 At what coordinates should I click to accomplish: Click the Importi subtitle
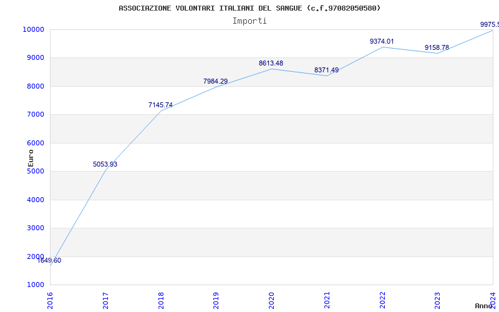coord(249,21)
